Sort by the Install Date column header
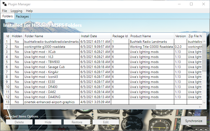This screenshot has width=210, height=131. coord(95,36)
